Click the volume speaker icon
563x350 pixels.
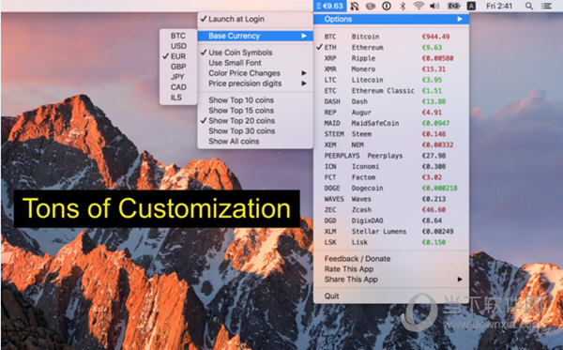[x=434, y=6]
